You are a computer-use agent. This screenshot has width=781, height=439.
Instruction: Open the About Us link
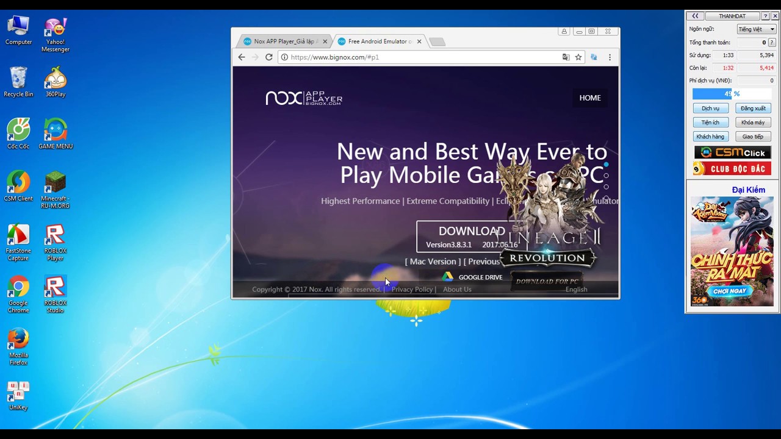(x=457, y=290)
